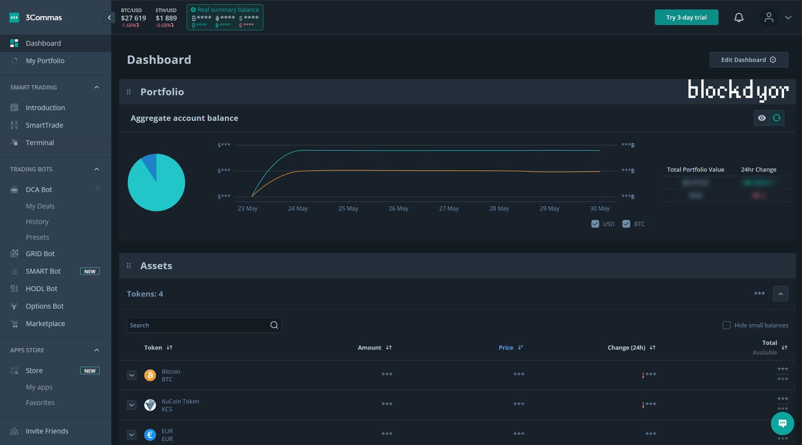Screen dimensions: 802x445
Task: Expand the EUR row
Action: [132, 435]
